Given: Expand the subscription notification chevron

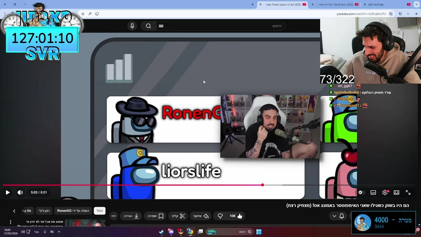Looking at the screenshot, I should click(334, 216).
